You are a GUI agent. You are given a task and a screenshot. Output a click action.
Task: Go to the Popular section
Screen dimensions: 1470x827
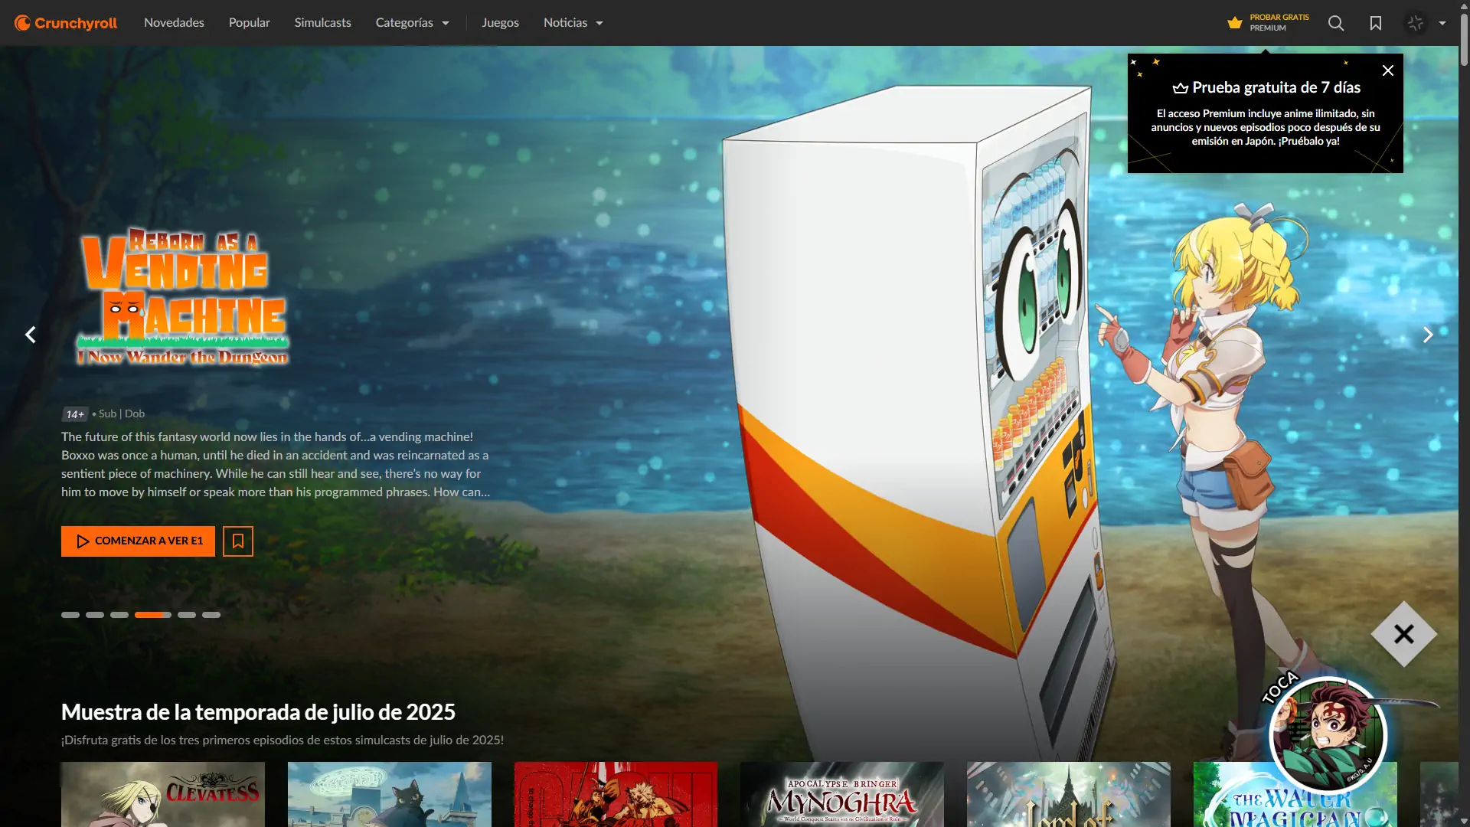(x=249, y=23)
